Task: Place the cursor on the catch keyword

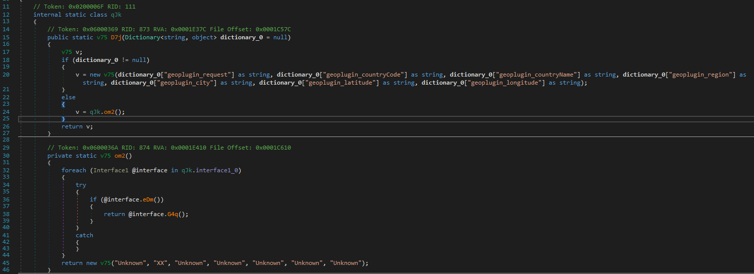Action: (x=84, y=235)
